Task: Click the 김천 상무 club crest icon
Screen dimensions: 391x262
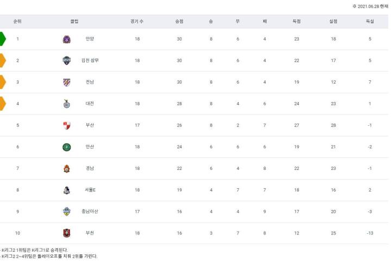Action: (67, 61)
